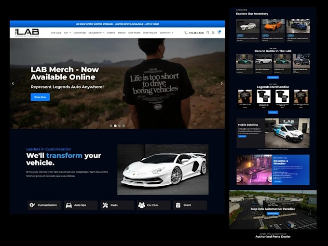Click the Mobile Detailing blue button

click(242, 137)
